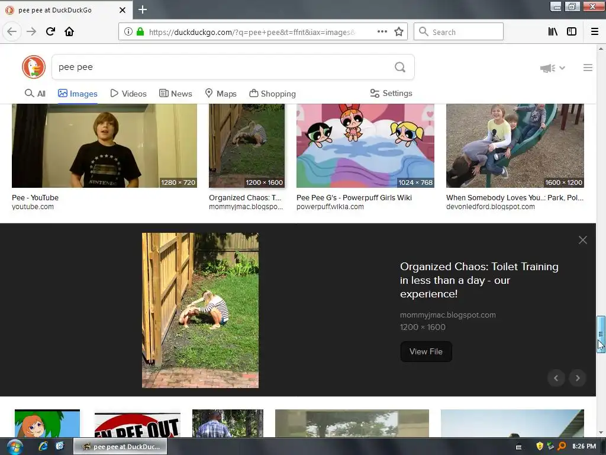The width and height of the screenshot is (606, 455).
Task: Open the Windows Start menu
Action: pyautogui.click(x=14, y=447)
